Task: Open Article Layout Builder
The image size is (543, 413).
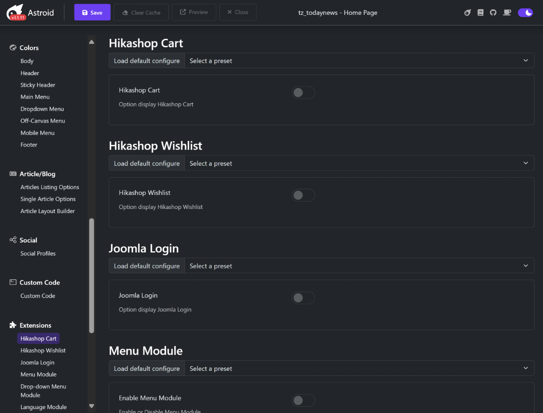Action: pyautogui.click(x=47, y=211)
